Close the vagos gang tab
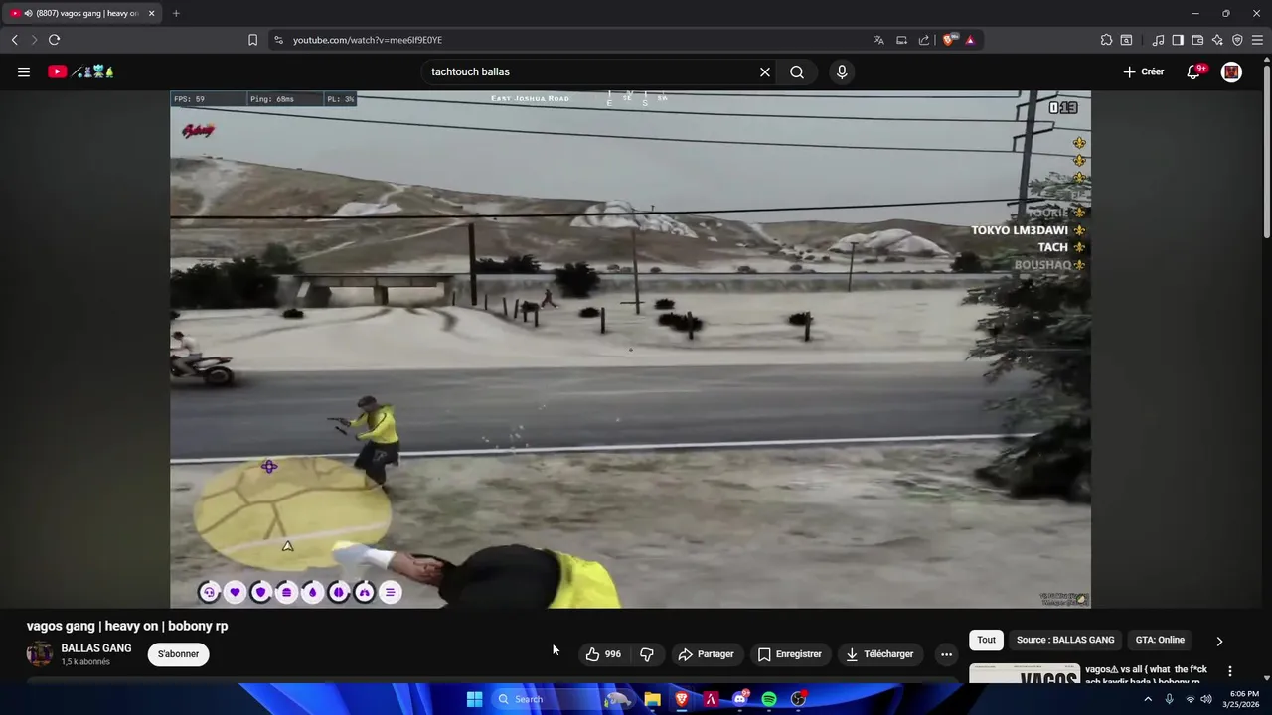This screenshot has height=715, width=1272. tap(151, 13)
